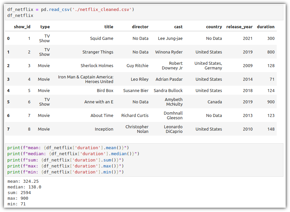This screenshot has width=290, height=212.
Task: Click the Leo Riley director cell
Action: [x=140, y=79]
